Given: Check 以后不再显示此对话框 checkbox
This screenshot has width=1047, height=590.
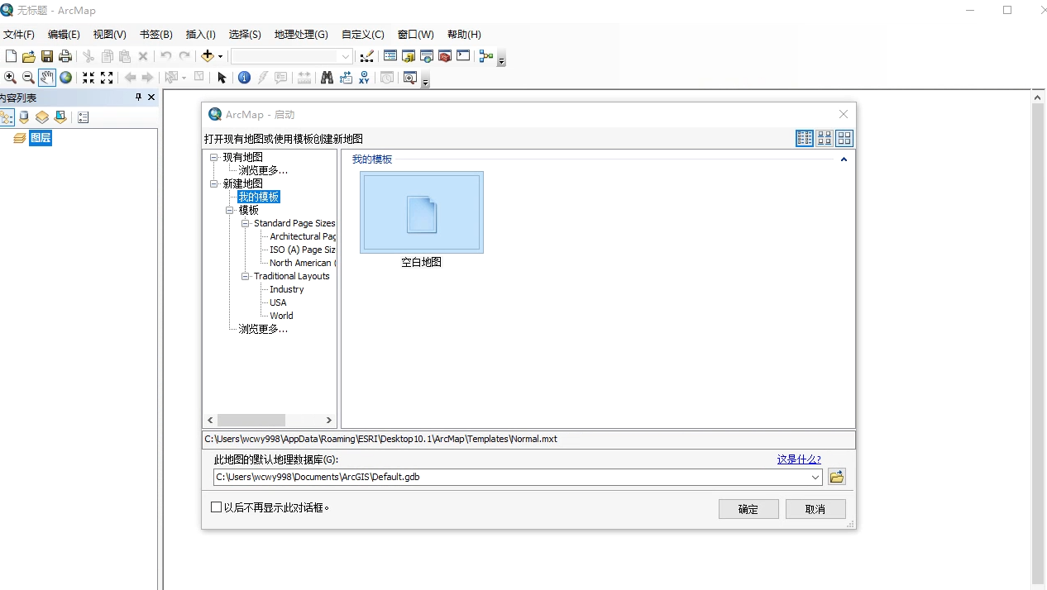Looking at the screenshot, I should click(x=217, y=507).
